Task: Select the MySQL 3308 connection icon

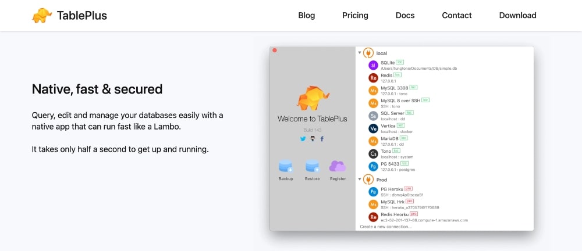Action: click(373, 91)
